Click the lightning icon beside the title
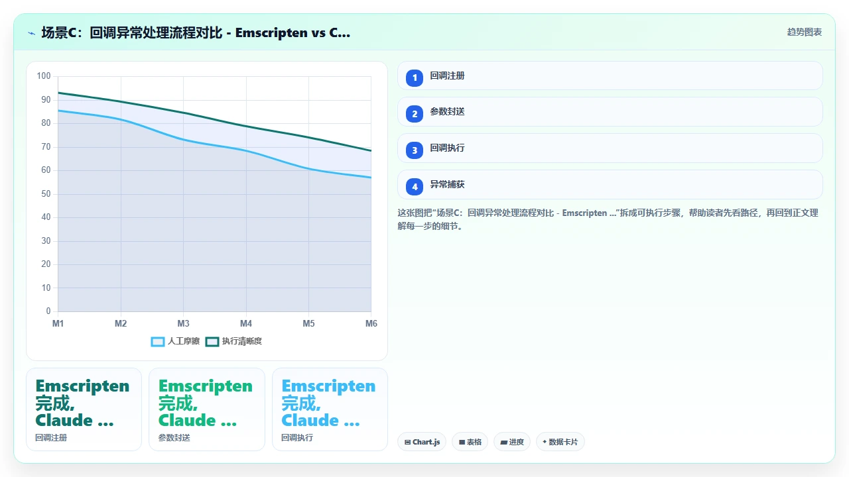Viewport: 849px width, 477px height. (x=32, y=33)
